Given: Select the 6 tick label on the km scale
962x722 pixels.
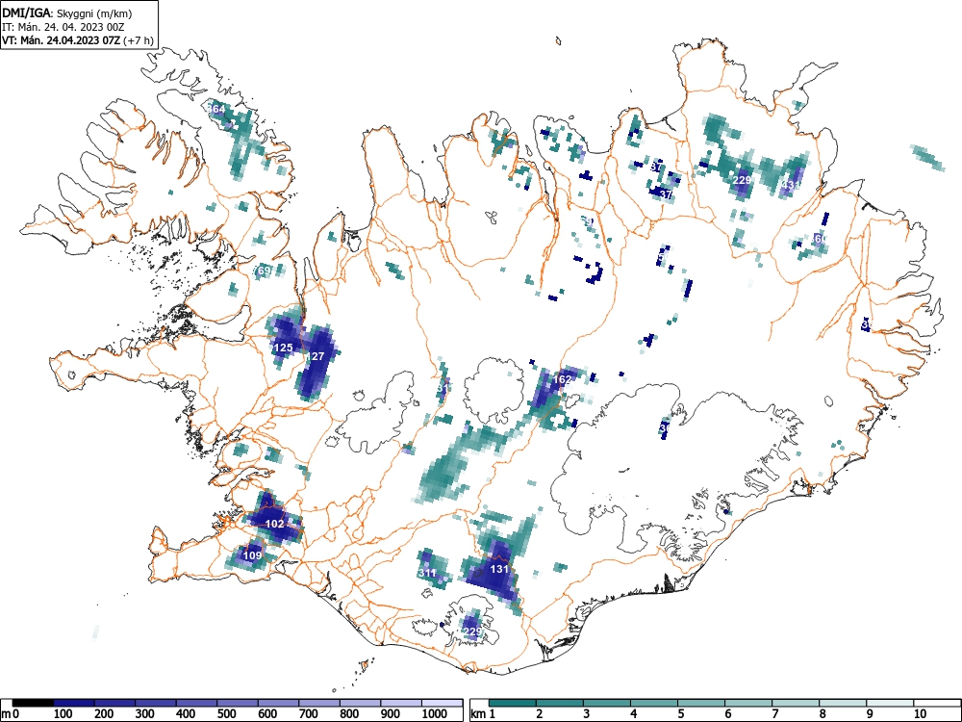Looking at the screenshot, I should click(x=727, y=713).
